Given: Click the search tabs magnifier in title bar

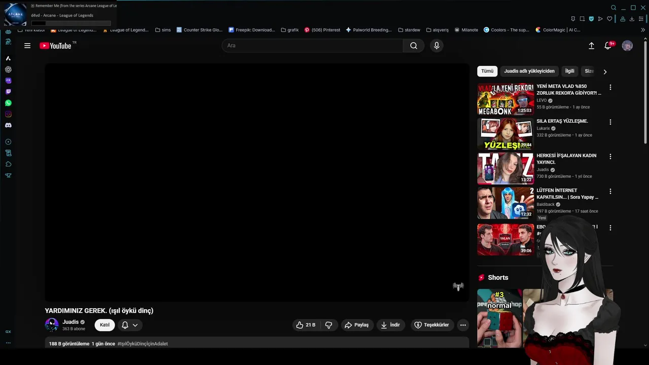Looking at the screenshot, I should click(614, 8).
